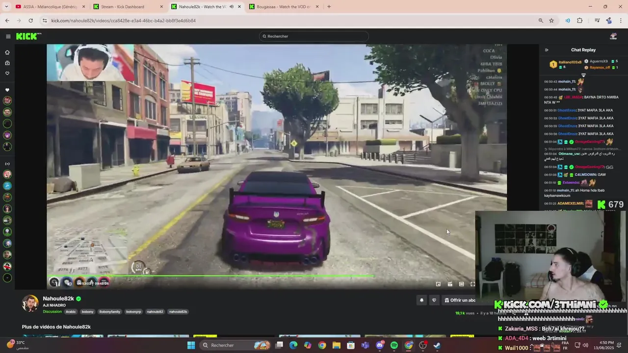Click the Windows taskbar Rechercher search box
Viewport: 628px width, 353px height.
(x=235, y=345)
